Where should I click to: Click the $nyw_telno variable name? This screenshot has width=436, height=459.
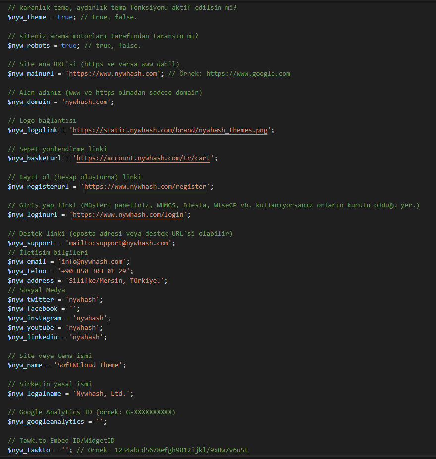click(x=27, y=271)
